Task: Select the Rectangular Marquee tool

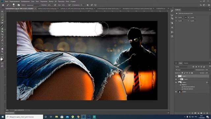Action: (2, 14)
